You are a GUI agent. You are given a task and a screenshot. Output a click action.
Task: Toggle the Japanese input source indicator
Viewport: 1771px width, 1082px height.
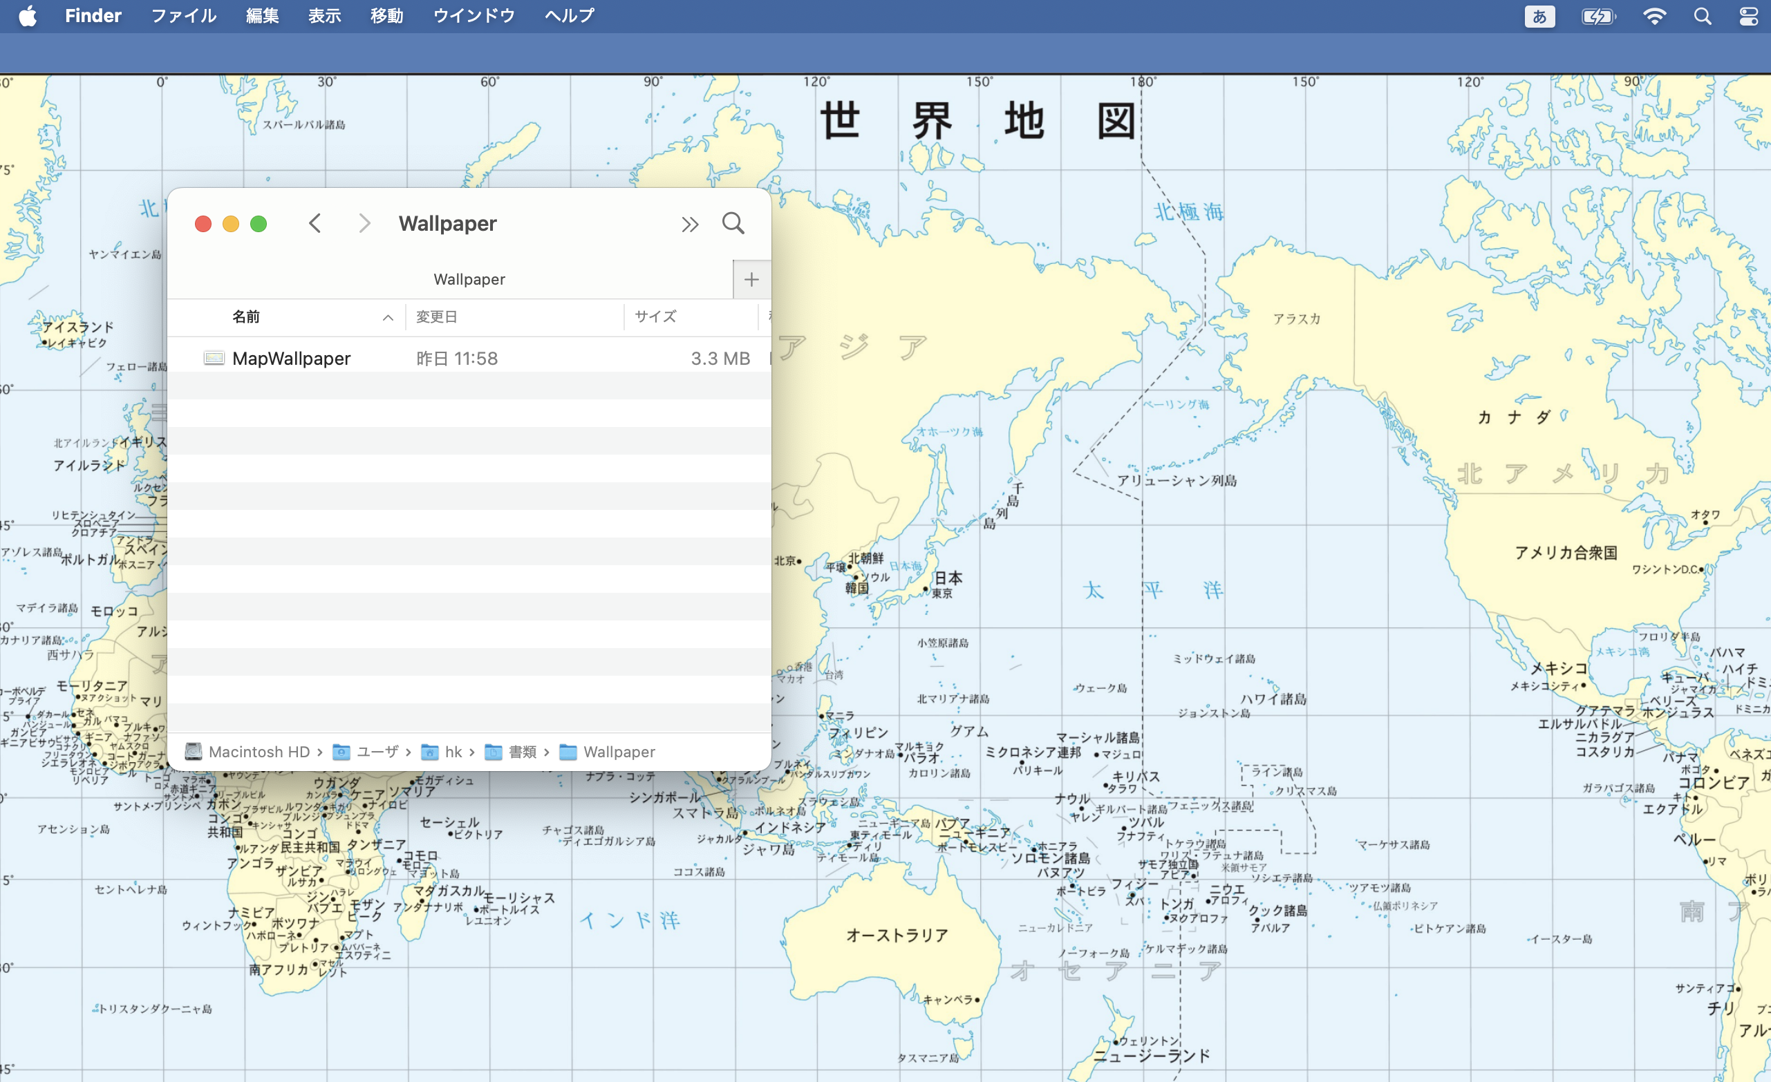(1539, 16)
